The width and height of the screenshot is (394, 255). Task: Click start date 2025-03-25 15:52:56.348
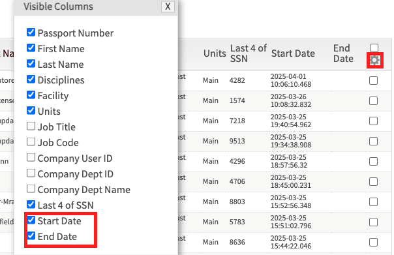coord(291,202)
